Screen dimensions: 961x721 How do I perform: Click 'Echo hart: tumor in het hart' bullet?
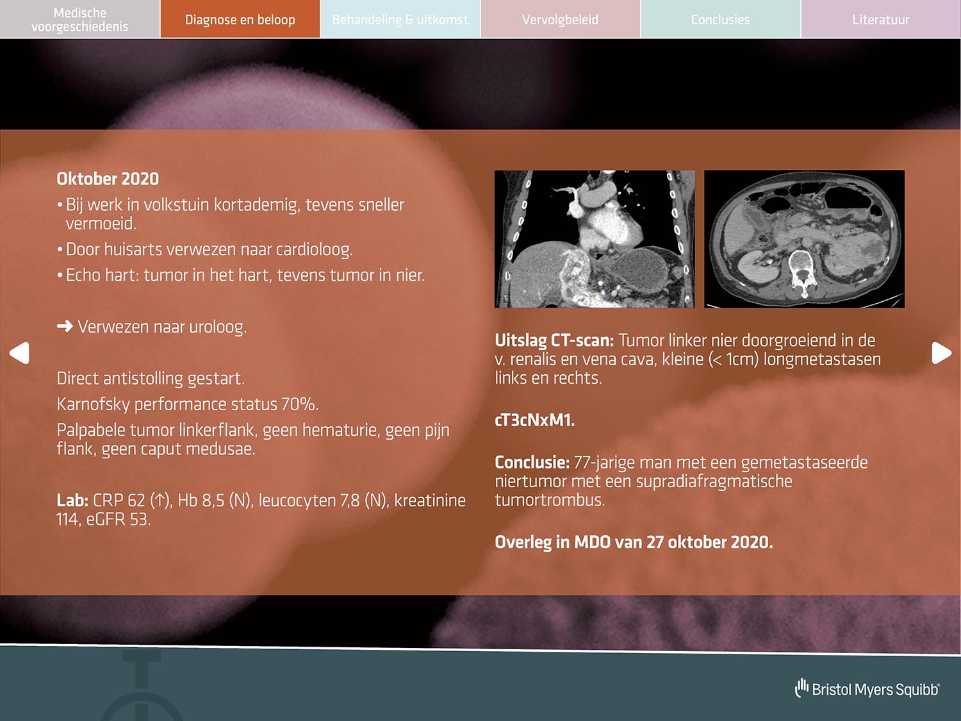pyautogui.click(x=241, y=275)
